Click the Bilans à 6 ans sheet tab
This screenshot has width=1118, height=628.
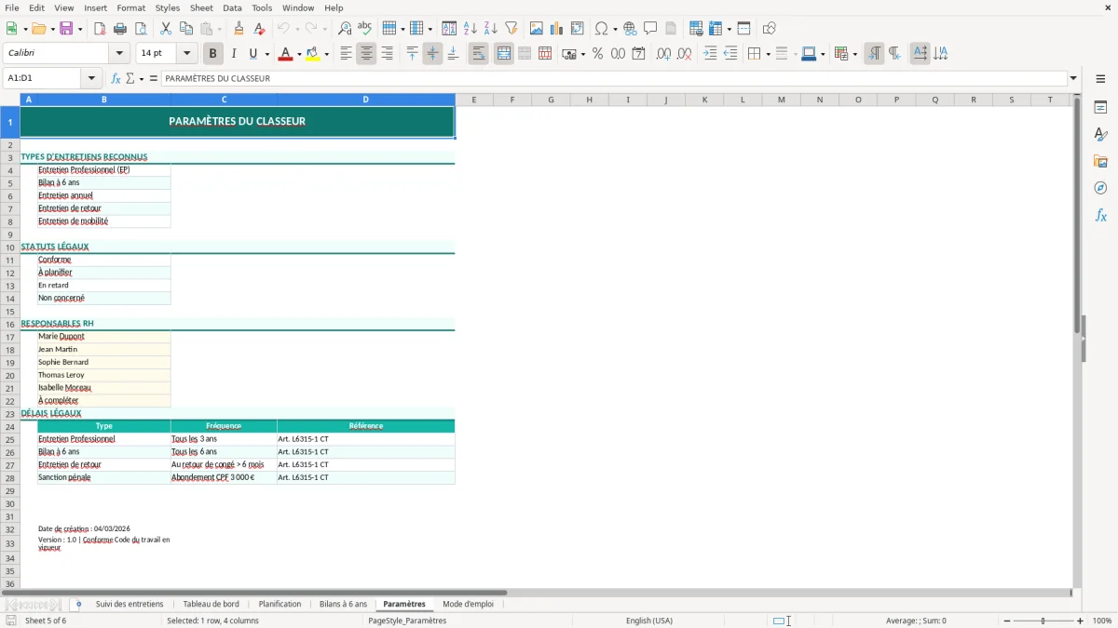(343, 604)
